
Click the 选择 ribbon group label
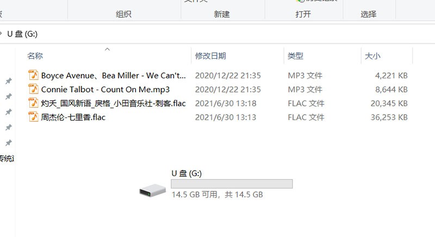pyautogui.click(x=369, y=14)
